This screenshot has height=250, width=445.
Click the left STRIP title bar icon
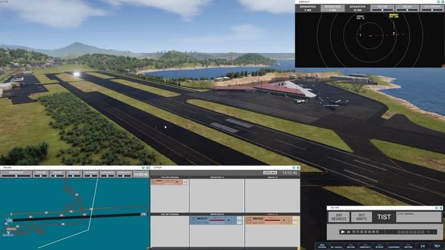tap(293, 168)
